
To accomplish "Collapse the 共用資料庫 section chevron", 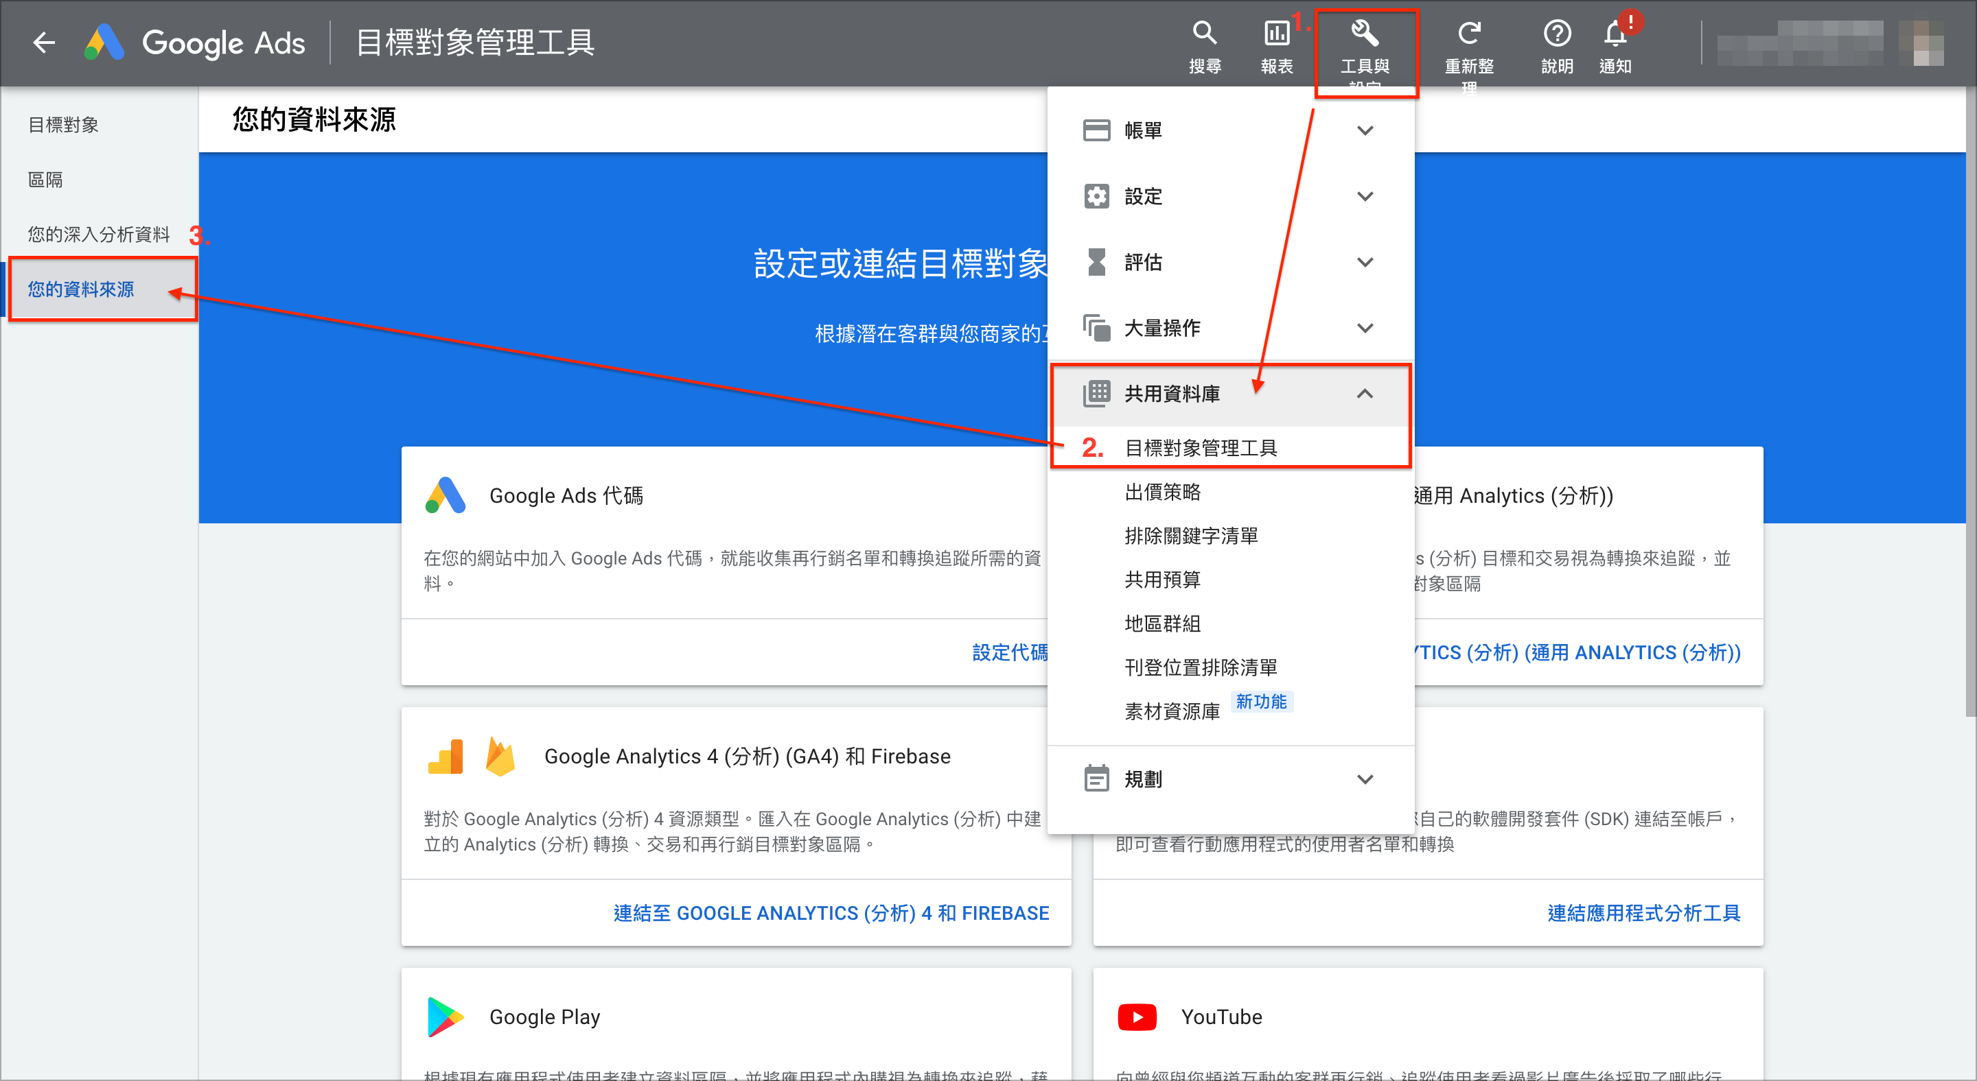I will pos(1365,393).
